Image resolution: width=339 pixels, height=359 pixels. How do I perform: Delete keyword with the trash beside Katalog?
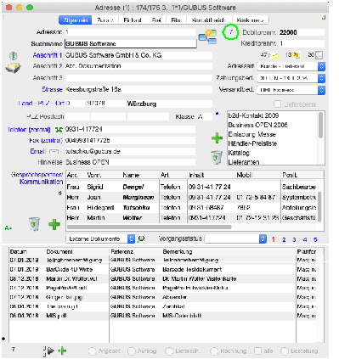coord(217,157)
